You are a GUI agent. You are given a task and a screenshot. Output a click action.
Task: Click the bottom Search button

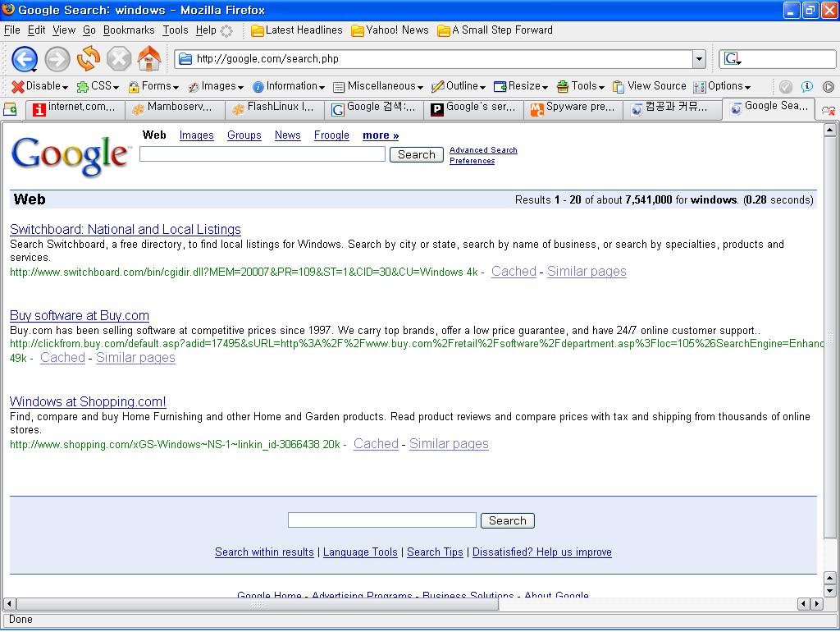pos(507,520)
